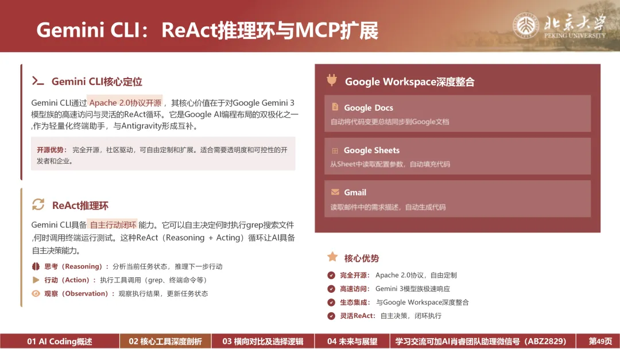Click the text 自动将代码变更总结同步到Google文档

pos(390,122)
